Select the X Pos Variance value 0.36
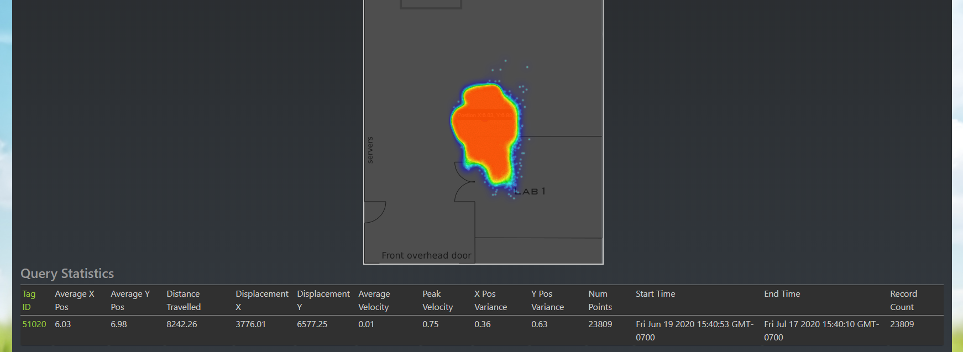963x352 pixels. [483, 324]
